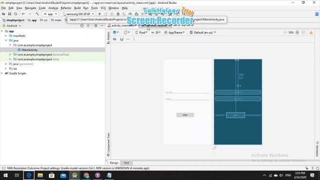320x180 pixels.
Task: Start debugging with the green bug icon
Action: [x=118, y=14]
